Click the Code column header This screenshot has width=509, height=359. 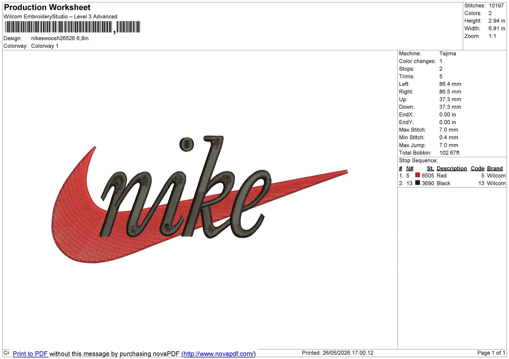click(x=477, y=168)
